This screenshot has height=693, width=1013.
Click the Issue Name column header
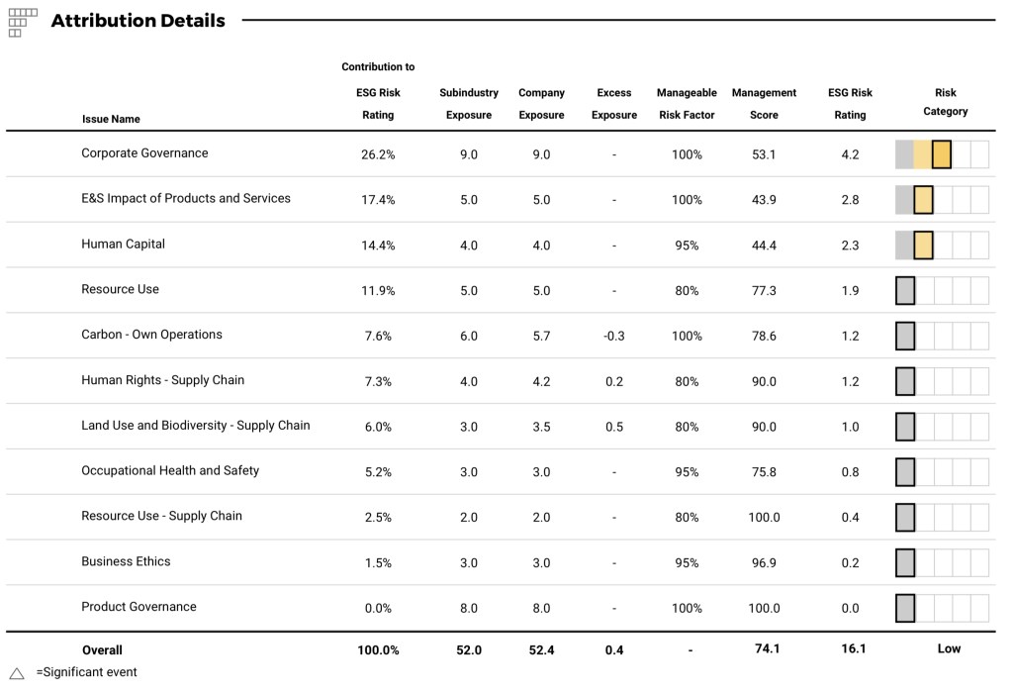click(111, 119)
